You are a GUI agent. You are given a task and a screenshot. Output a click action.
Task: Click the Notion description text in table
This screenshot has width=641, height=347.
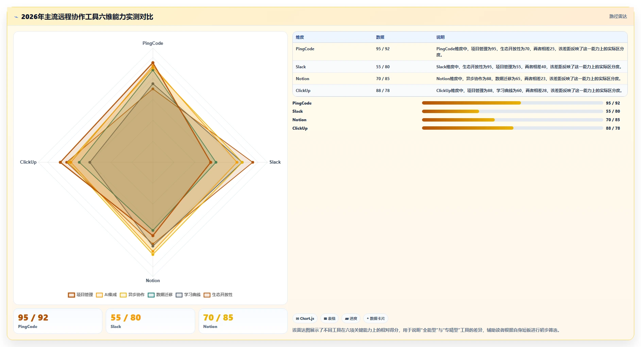(x=529, y=79)
